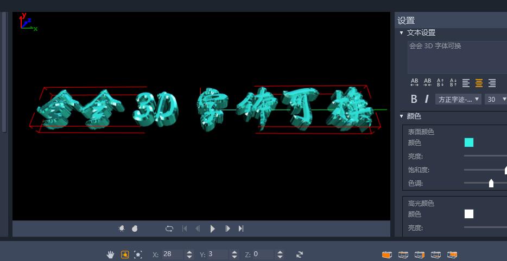
Task: Align text right
Action: [x=492, y=83]
